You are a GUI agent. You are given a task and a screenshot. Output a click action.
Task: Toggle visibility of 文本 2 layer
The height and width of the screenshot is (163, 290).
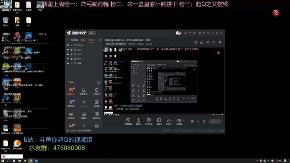pyautogui.click(x=68, y=59)
